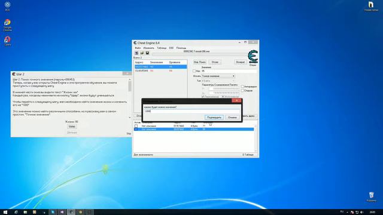Click the Отсев next scan button
This screenshot has width=383, height=215.
click(215, 62)
